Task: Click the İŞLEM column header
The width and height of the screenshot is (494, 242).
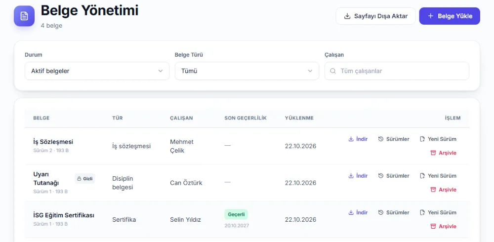Action: [x=453, y=118]
